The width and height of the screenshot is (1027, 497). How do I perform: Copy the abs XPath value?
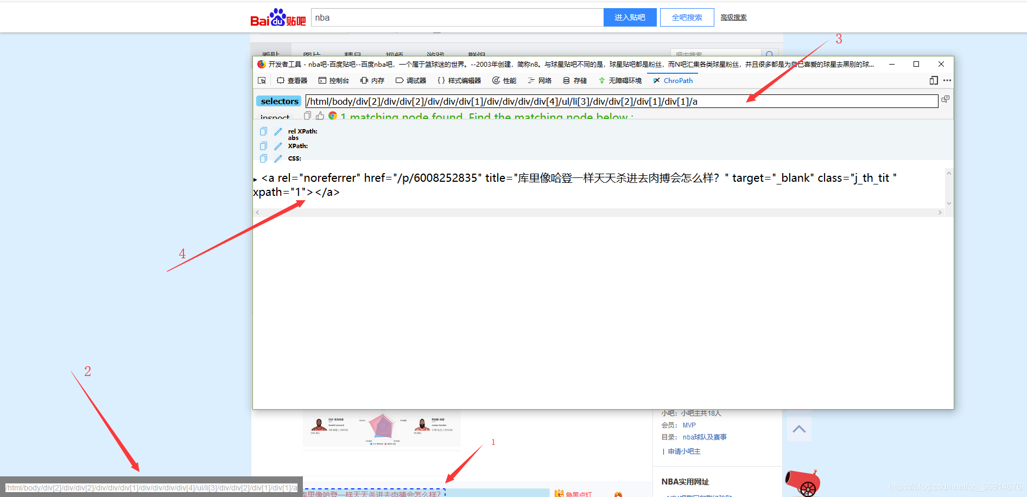pyautogui.click(x=263, y=146)
